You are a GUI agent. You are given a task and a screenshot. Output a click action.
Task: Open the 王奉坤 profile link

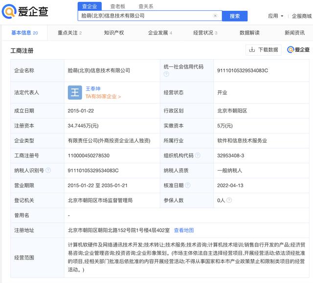[x=93, y=88]
